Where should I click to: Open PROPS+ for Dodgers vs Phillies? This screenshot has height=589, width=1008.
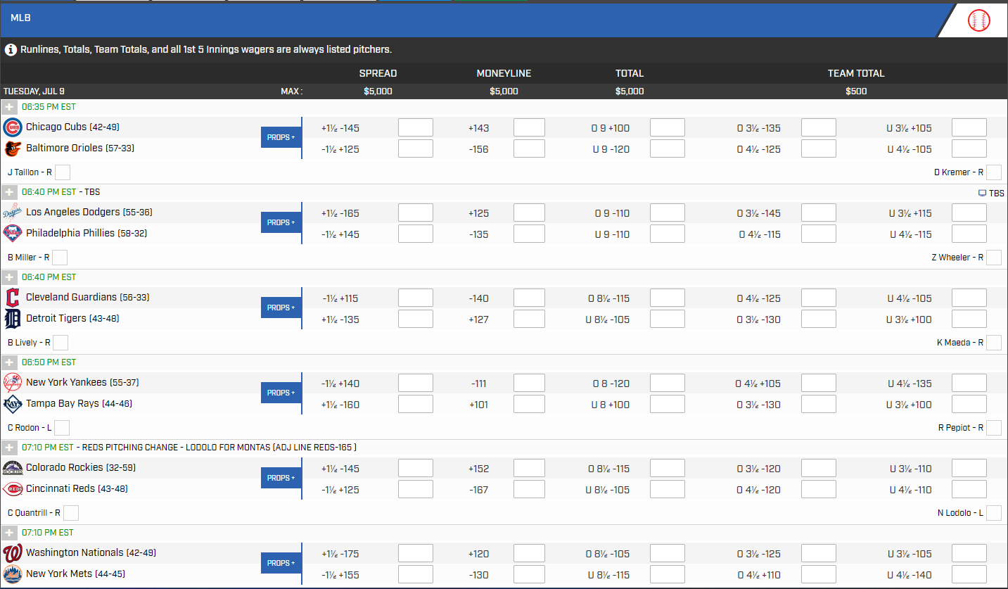click(x=281, y=222)
